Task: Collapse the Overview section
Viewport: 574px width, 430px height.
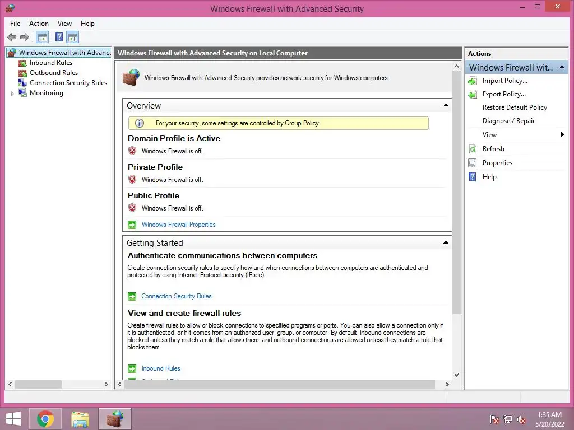Action: pos(446,105)
